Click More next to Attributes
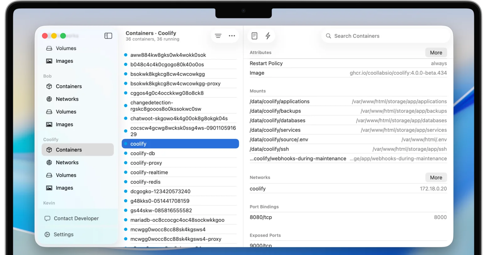The width and height of the screenshot is (487, 255). tap(436, 52)
